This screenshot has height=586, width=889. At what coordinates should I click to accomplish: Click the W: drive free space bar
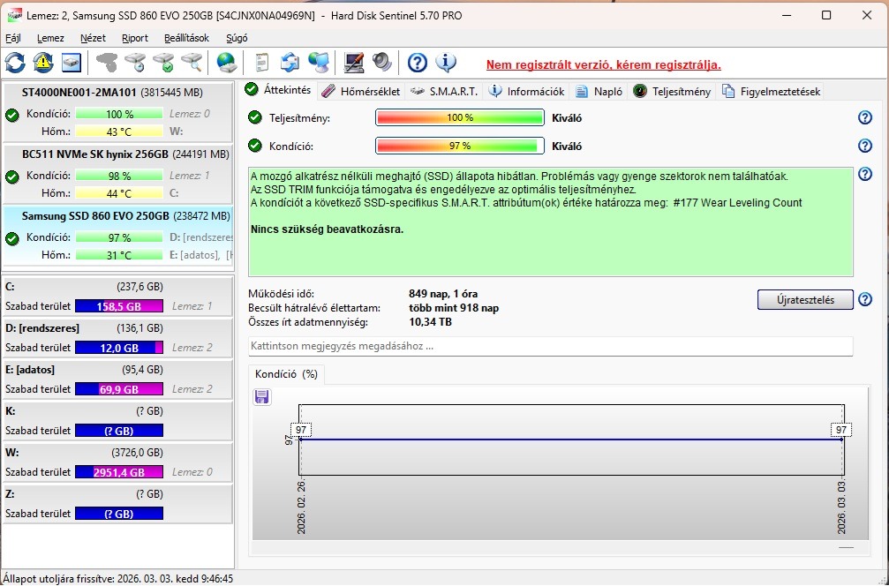coord(119,471)
